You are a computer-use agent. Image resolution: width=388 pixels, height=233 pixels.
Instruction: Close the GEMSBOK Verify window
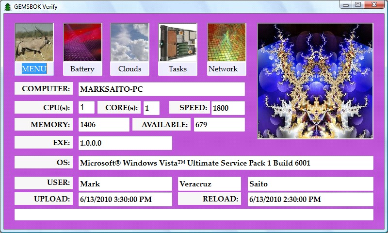(374, 4)
